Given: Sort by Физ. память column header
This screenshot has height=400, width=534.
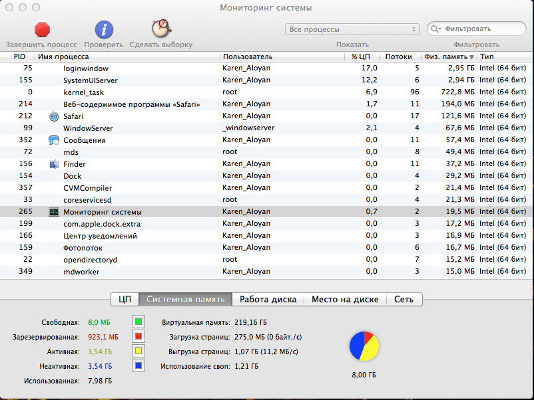Looking at the screenshot, I should [x=449, y=56].
